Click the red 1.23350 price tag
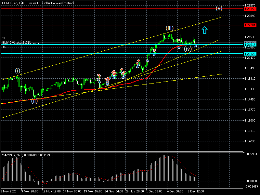260x195 pixels. coord(251,9)
